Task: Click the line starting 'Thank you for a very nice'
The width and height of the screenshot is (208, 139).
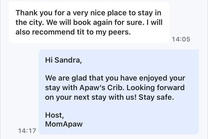Action: (88, 13)
